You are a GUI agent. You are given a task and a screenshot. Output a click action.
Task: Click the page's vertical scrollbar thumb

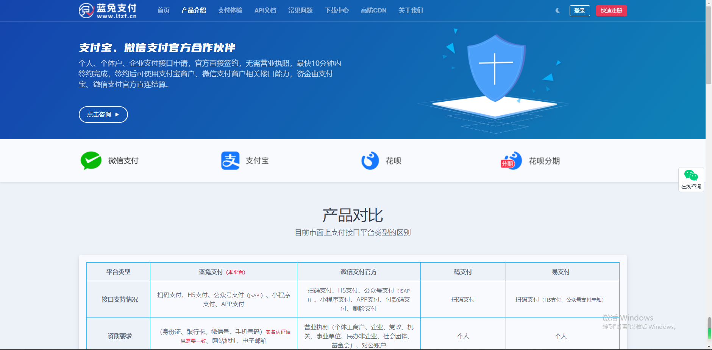click(709, 45)
